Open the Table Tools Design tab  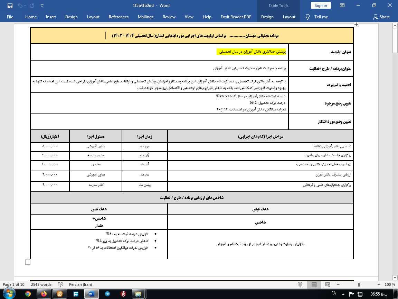pyautogui.click(x=267, y=17)
